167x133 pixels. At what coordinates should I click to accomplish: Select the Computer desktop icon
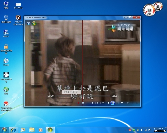point(6,5)
